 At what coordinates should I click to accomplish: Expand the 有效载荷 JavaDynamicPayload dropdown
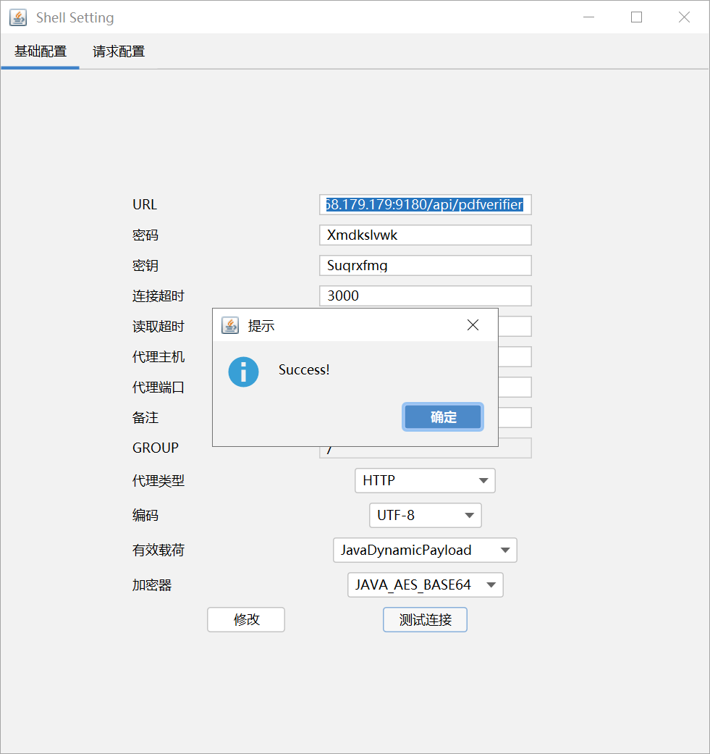click(x=425, y=550)
